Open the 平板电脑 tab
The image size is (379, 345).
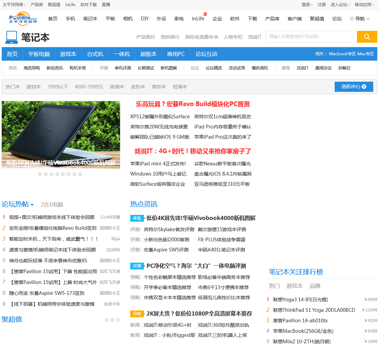click(39, 54)
